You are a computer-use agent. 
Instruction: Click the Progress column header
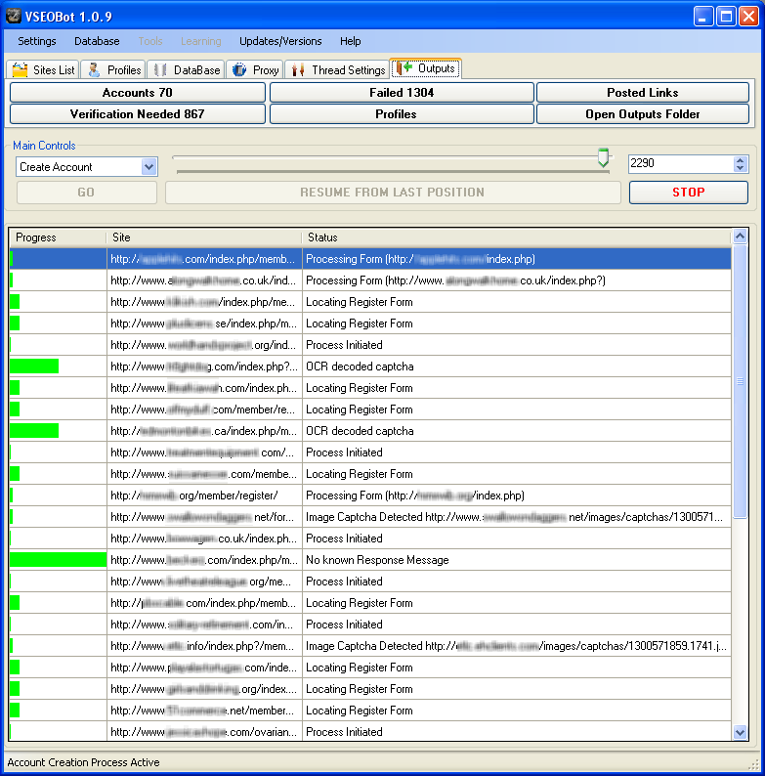(58, 237)
